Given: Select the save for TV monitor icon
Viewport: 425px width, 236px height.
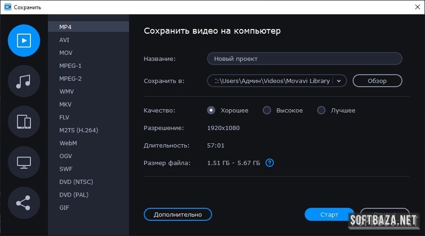Looking at the screenshot, I should [x=24, y=162].
